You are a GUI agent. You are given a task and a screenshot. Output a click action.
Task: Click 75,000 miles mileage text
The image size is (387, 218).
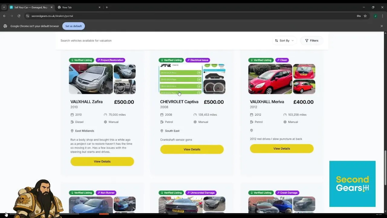[x=117, y=115]
